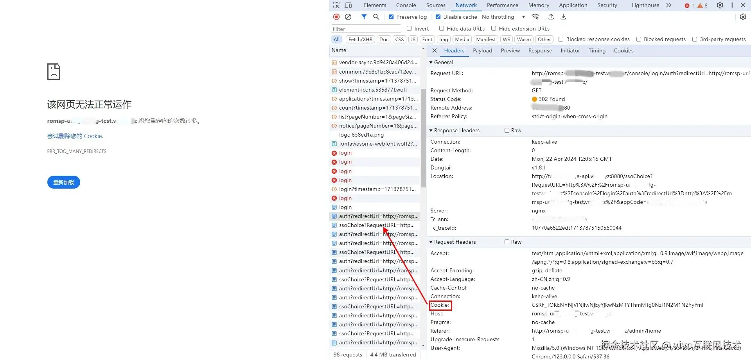Click the 重新加载 reload button

coord(64,182)
